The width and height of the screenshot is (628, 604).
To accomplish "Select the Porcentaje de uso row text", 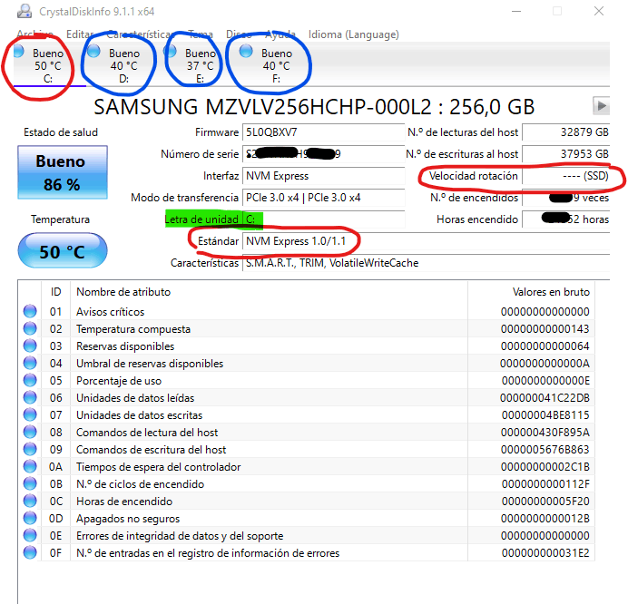I will 119,381.
